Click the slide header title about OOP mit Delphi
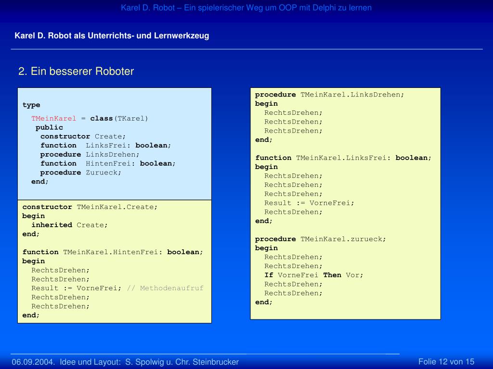The width and height of the screenshot is (493, 369). click(x=246, y=8)
